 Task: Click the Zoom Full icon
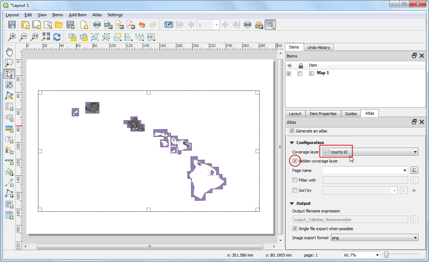coord(46,37)
